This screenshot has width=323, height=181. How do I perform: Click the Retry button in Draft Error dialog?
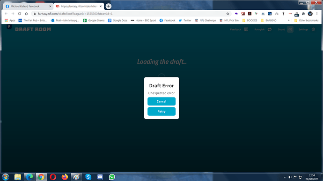[x=161, y=111]
